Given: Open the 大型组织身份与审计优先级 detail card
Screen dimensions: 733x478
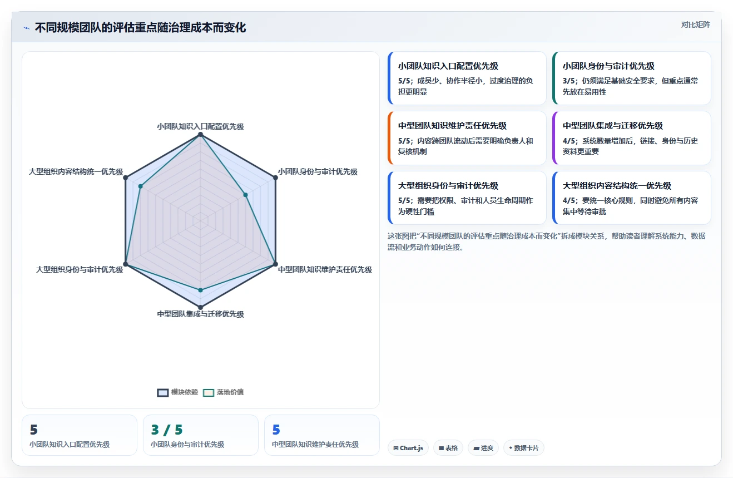Looking at the screenshot, I should point(467,198).
